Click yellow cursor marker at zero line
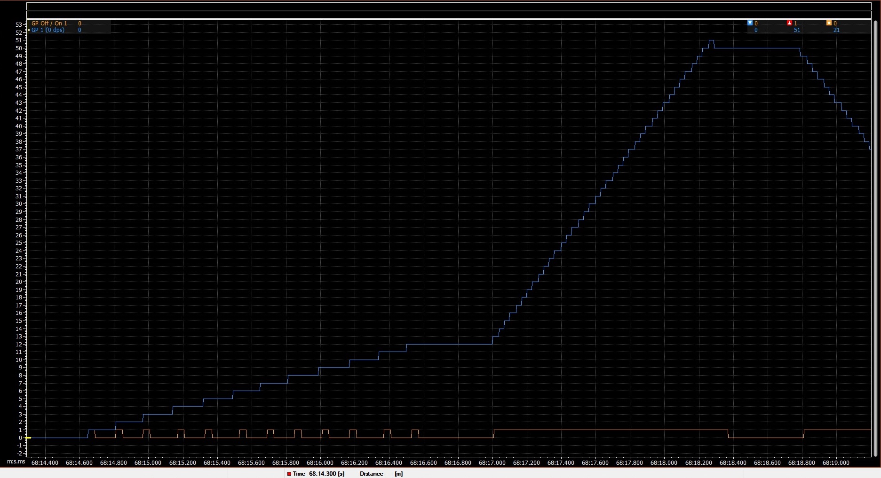This screenshot has height=478, width=881. tap(29, 438)
